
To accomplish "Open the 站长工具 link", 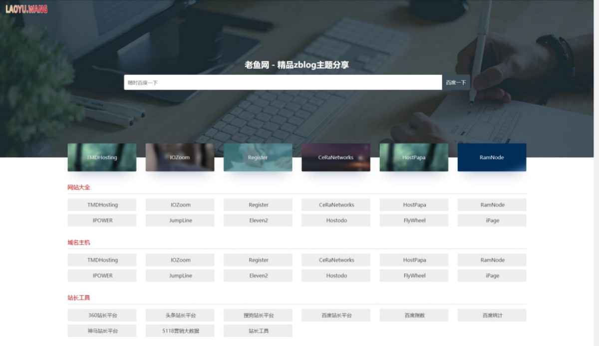I will click(258, 331).
